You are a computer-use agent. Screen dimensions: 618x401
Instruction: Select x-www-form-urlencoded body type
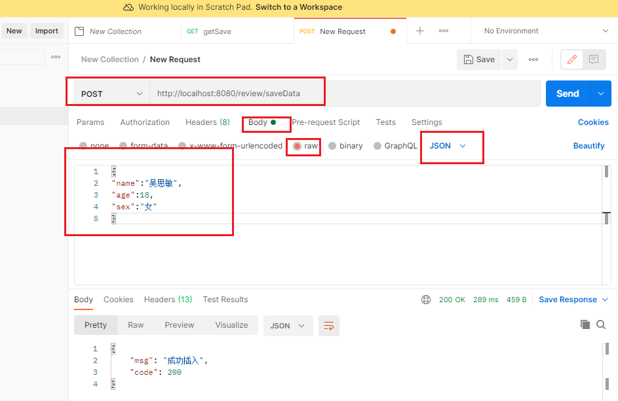pos(182,146)
